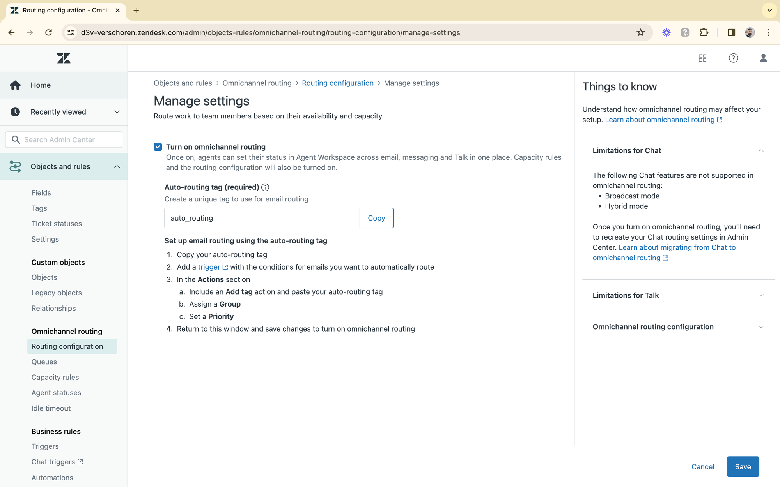Click the auto-routing tag info icon
The height and width of the screenshot is (487, 780).
click(265, 187)
